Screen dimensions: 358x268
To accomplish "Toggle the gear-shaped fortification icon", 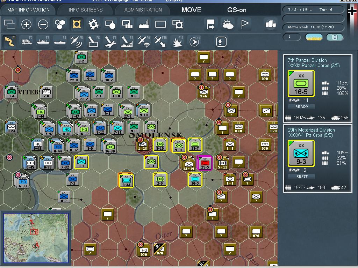I will click(x=93, y=24).
